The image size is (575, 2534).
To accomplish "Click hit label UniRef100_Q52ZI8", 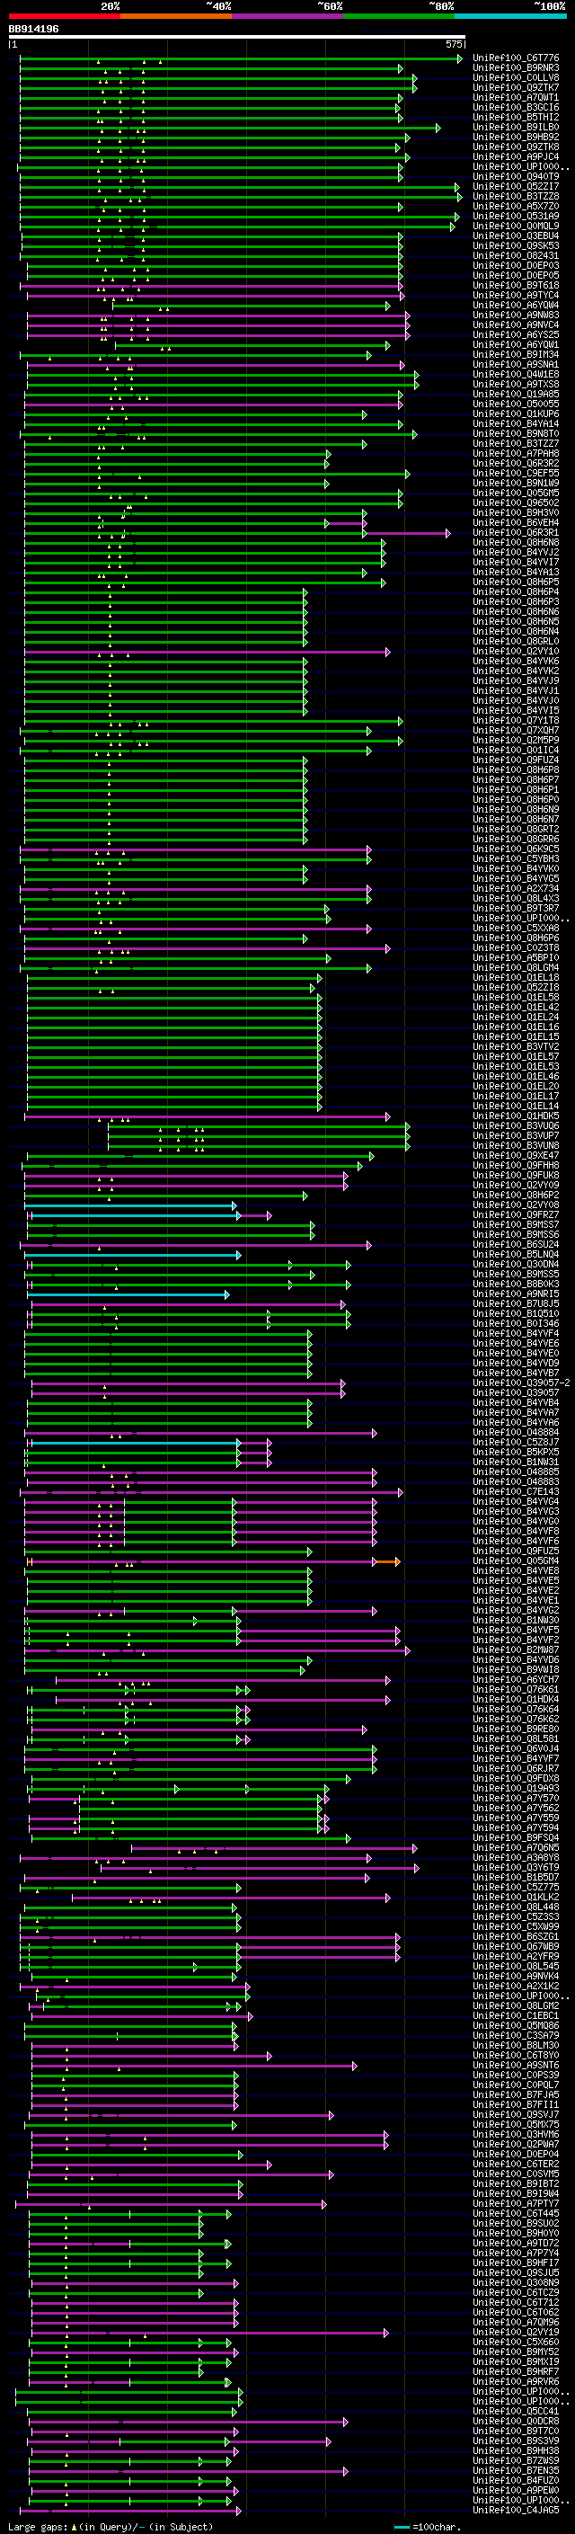I will click(x=516, y=988).
